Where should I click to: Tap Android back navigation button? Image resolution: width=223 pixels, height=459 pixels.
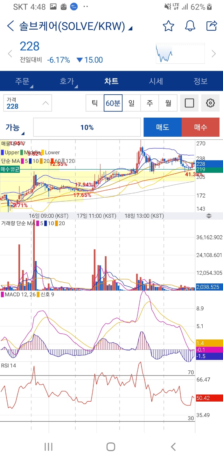pyautogui.click(x=173, y=447)
